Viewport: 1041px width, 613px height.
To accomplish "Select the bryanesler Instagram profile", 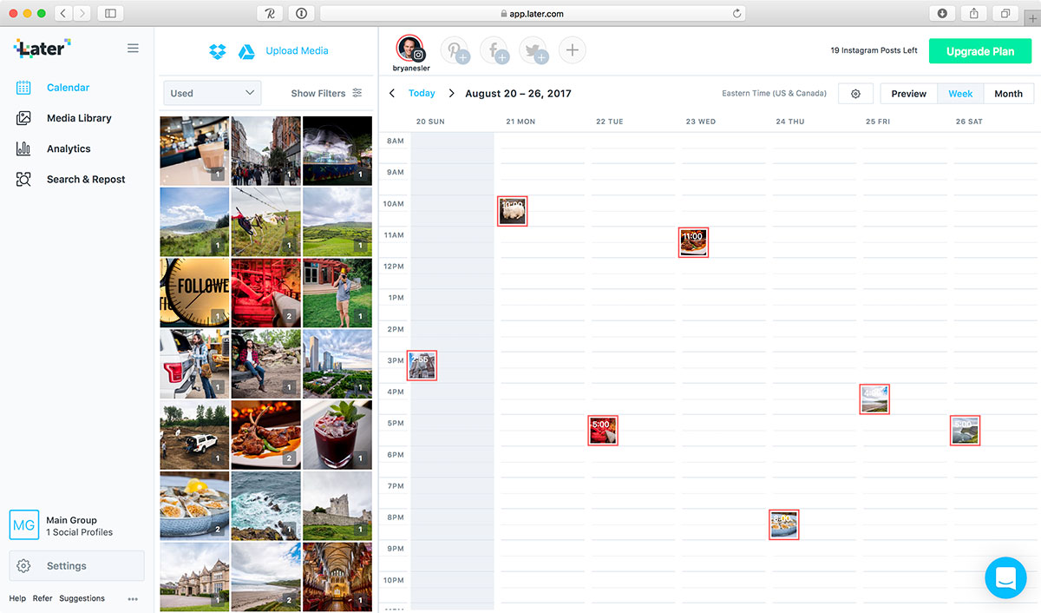I will [x=411, y=50].
